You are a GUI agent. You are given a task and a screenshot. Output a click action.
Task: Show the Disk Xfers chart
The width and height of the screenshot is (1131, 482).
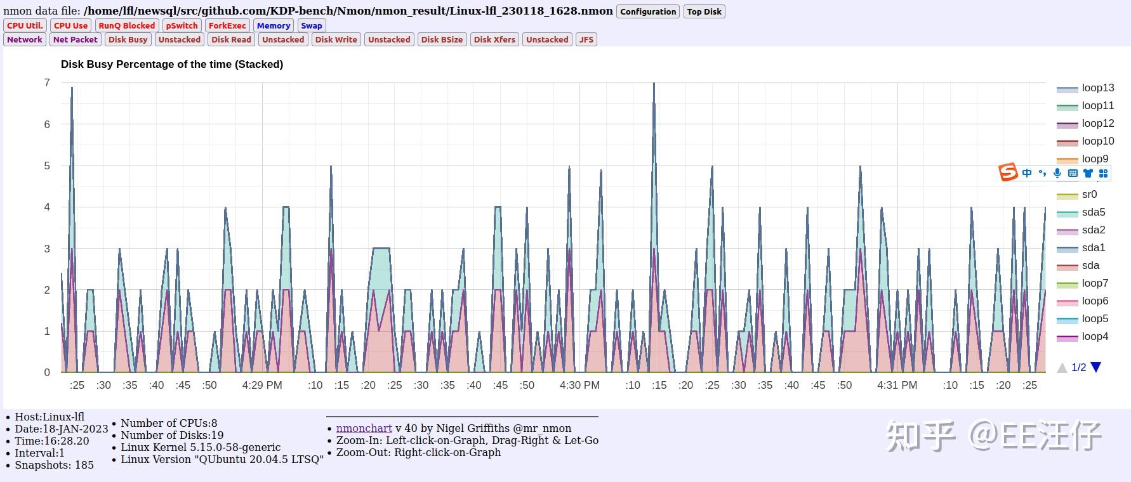(x=495, y=39)
